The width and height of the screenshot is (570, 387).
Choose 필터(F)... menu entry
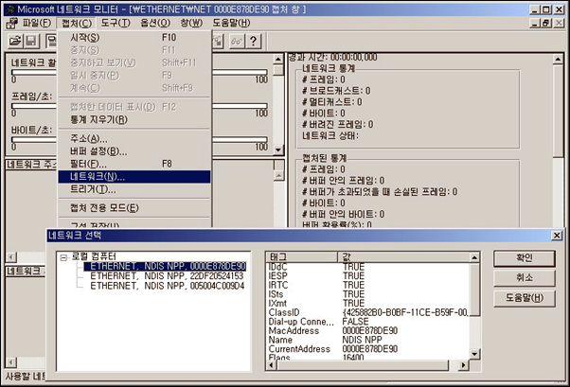pos(134,164)
